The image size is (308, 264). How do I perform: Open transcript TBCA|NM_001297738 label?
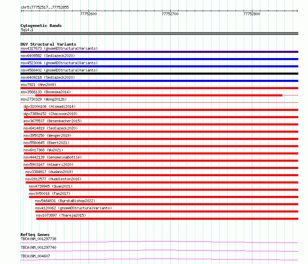point(38,239)
